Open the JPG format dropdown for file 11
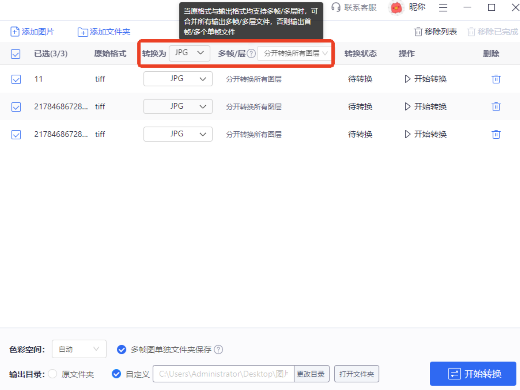Image resolution: width=520 pixels, height=390 pixels. [x=178, y=79]
